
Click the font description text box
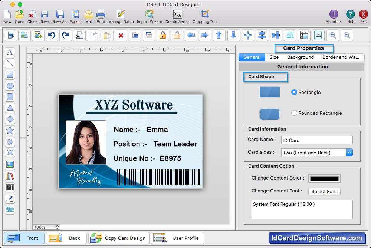point(302,210)
